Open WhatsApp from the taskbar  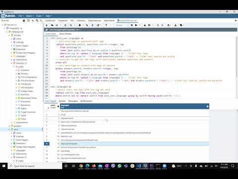119,166
